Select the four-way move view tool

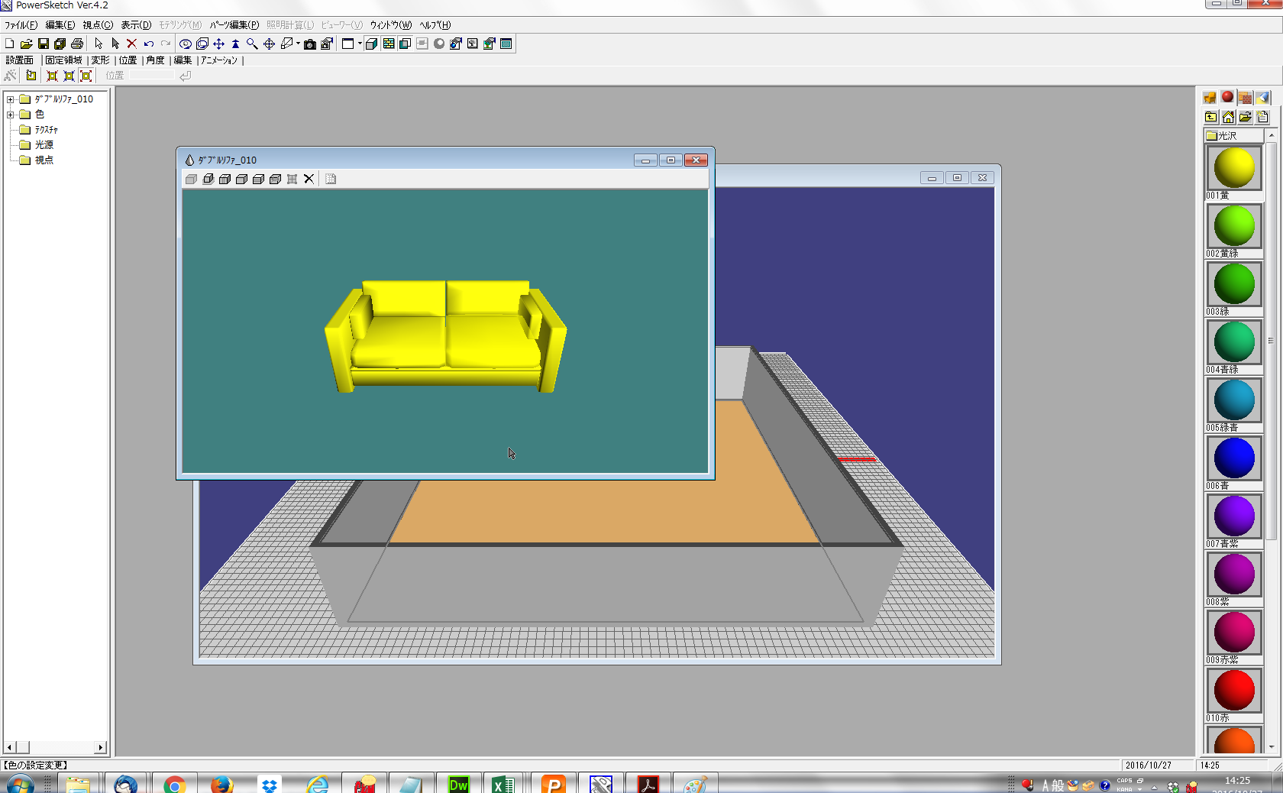pos(218,44)
